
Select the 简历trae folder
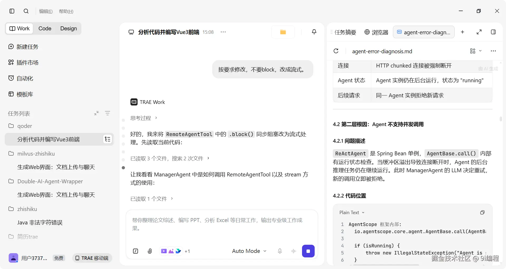pyautogui.click(x=23, y=237)
